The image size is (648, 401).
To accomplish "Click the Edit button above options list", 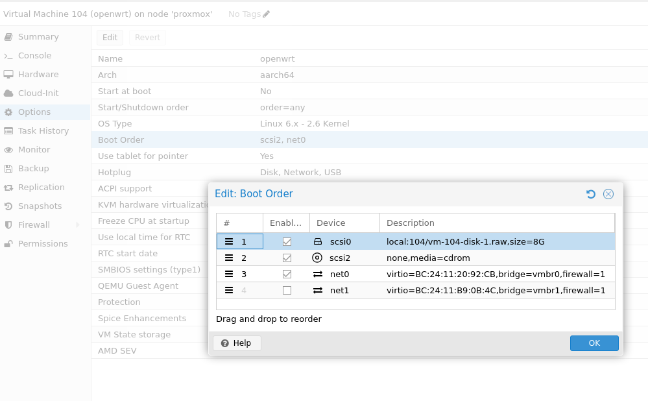I will click(x=110, y=38).
